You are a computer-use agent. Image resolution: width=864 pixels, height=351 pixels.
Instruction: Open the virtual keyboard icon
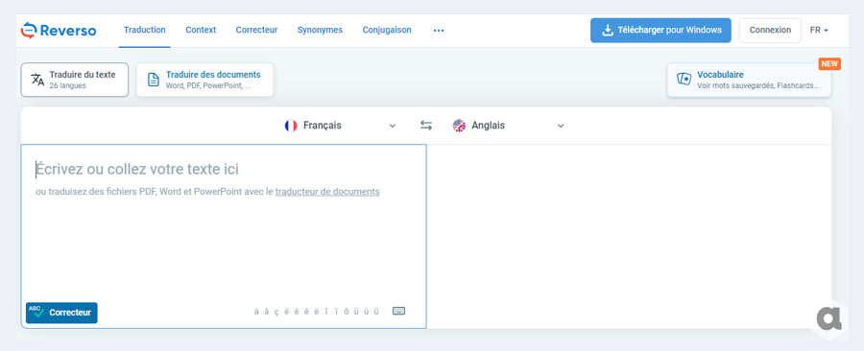[399, 311]
